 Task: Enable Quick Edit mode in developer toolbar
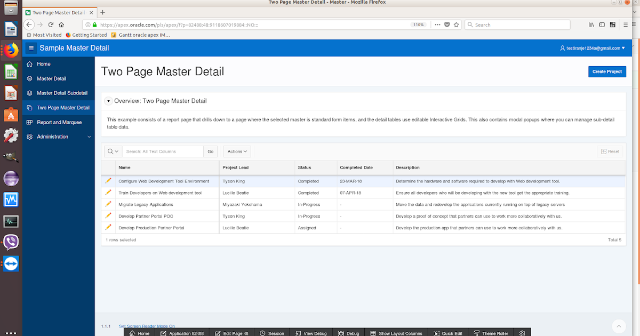click(x=447, y=333)
